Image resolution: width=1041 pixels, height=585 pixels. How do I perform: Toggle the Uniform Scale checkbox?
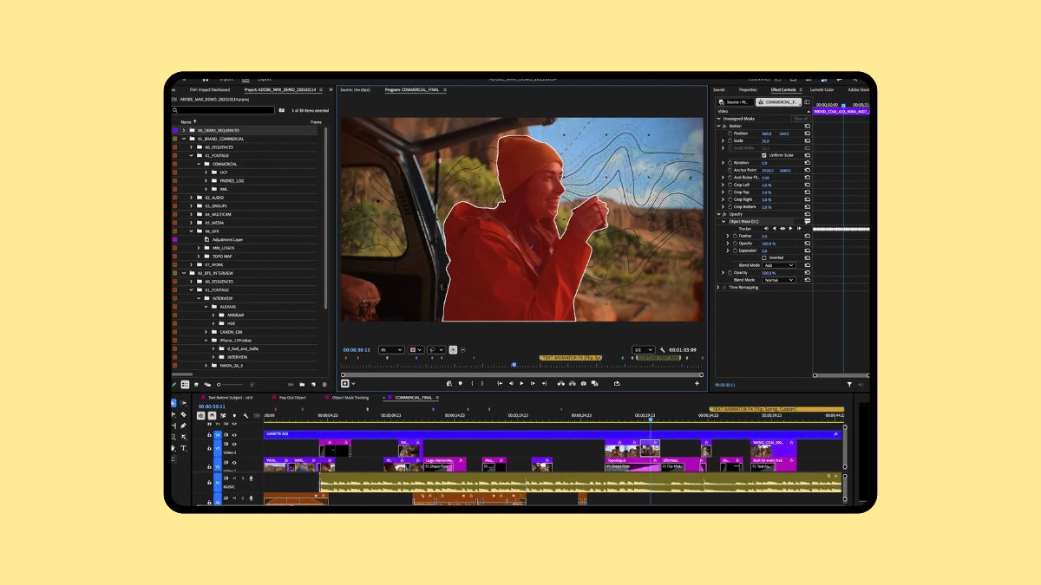(x=763, y=155)
